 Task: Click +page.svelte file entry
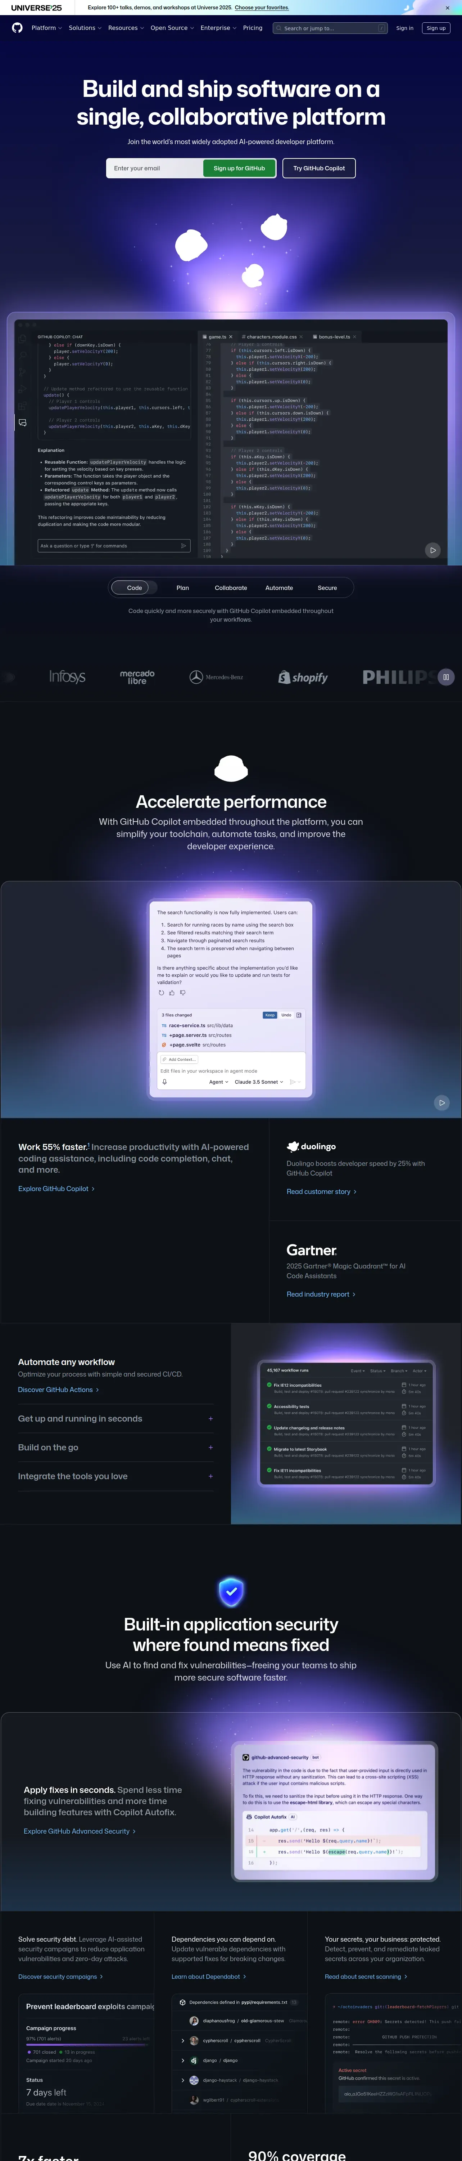(193, 1044)
